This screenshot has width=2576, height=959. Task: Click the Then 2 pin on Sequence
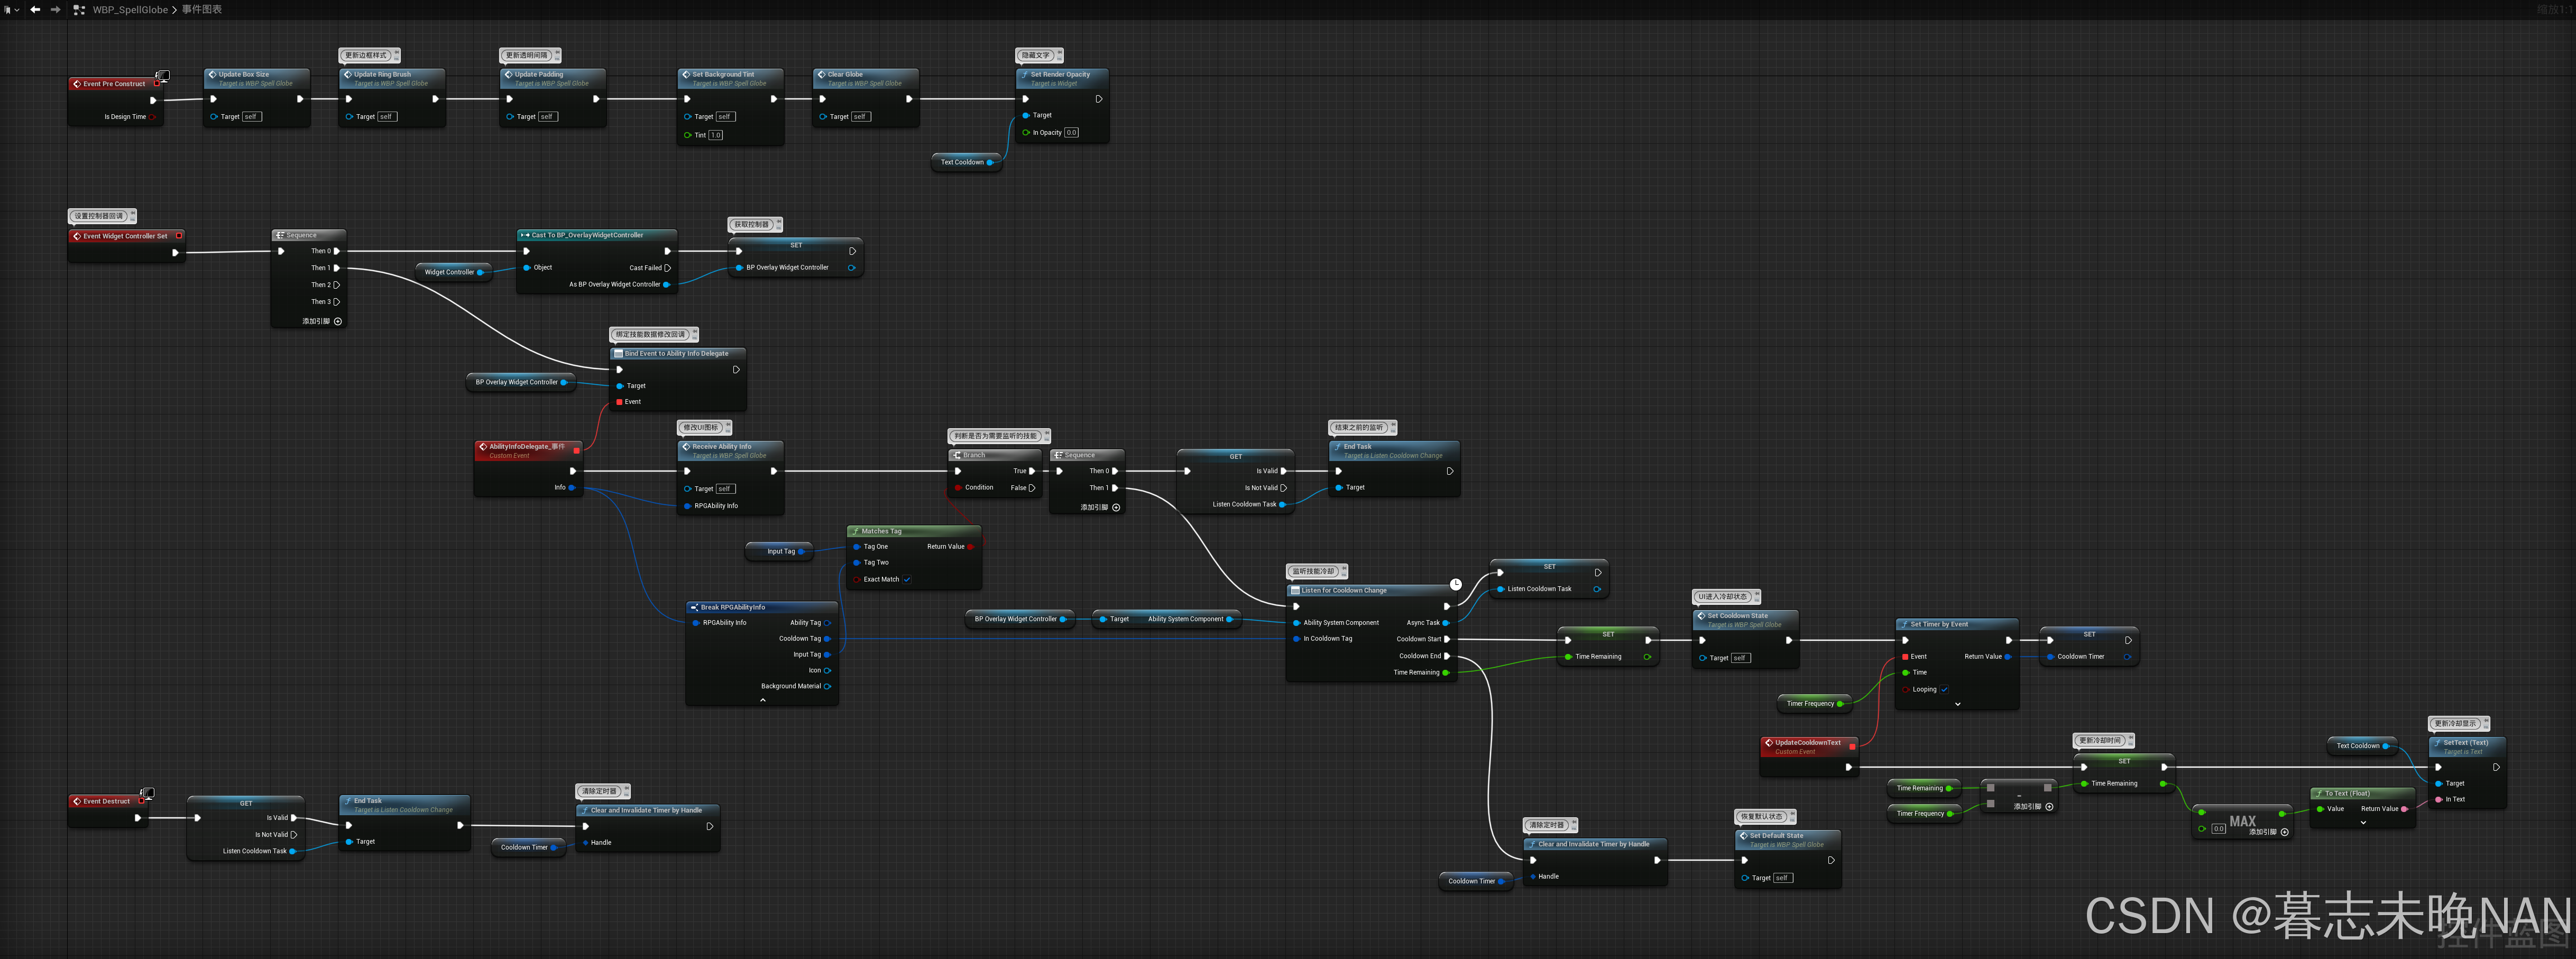point(337,285)
